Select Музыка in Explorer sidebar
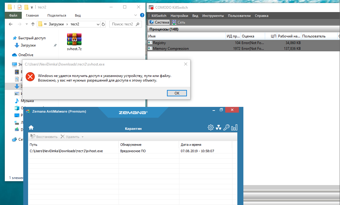The image size is (340, 205). [27, 101]
